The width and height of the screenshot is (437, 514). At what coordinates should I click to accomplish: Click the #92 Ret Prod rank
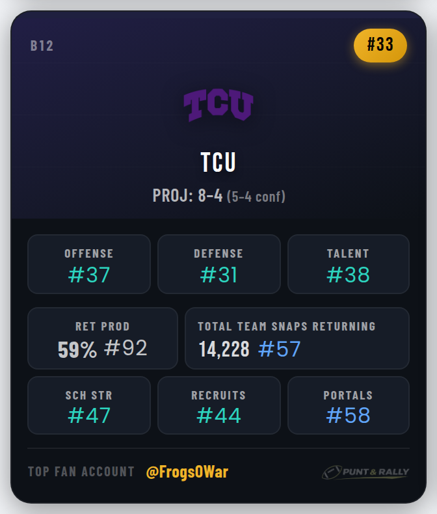click(x=126, y=349)
